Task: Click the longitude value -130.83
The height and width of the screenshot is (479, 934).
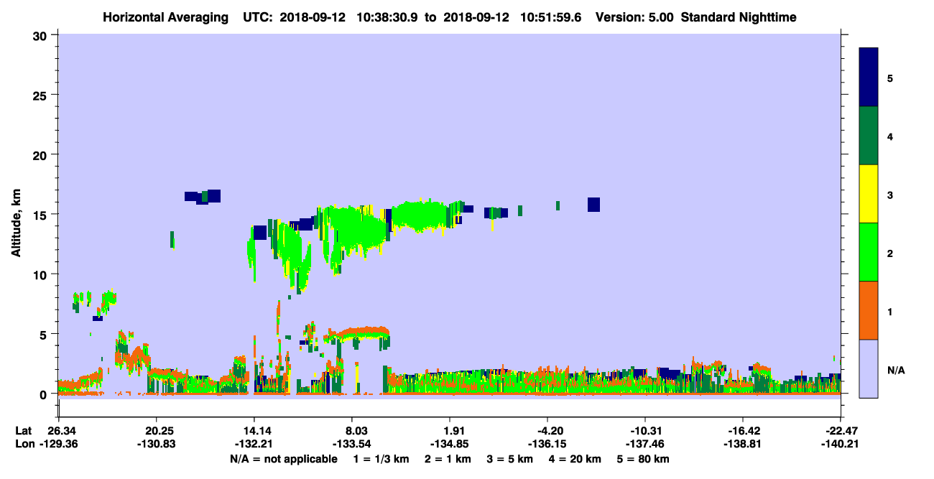Action: click(156, 444)
